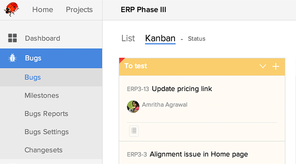Click the ladybug logo icon
This screenshot has width=296, height=164.
click(x=11, y=9)
